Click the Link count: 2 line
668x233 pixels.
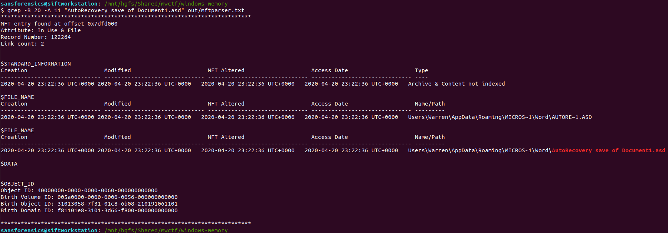click(22, 44)
